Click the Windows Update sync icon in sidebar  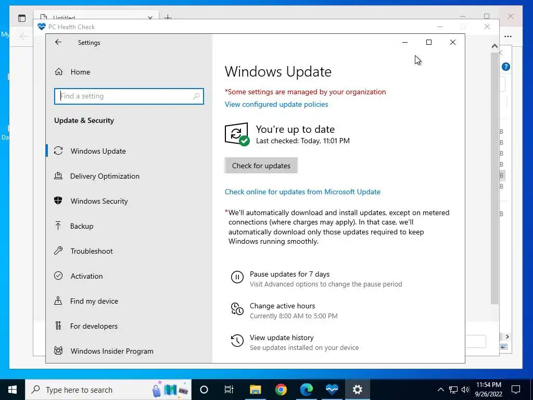point(58,151)
